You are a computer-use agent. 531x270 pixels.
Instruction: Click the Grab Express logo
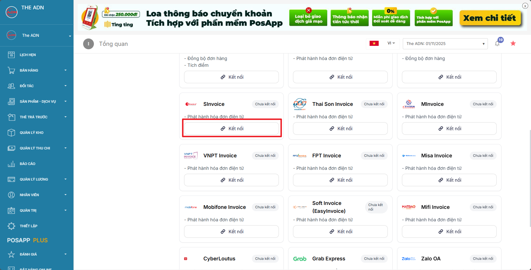(300, 259)
